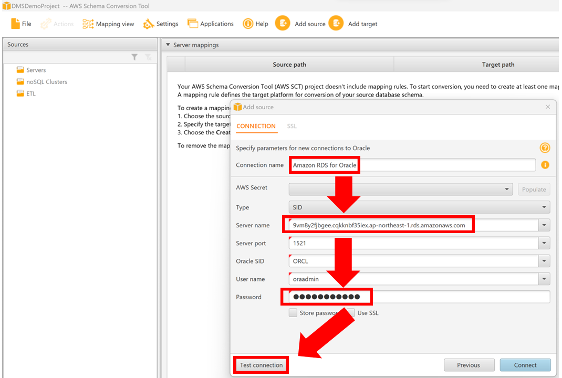Open the Settings gear menu
Screen dimensions: 562x378
click(161, 24)
